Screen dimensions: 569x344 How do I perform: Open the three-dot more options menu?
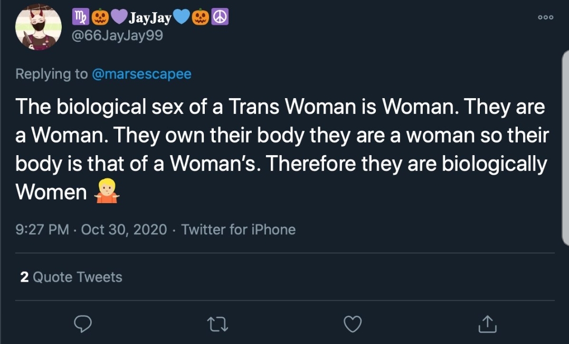(544, 17)
